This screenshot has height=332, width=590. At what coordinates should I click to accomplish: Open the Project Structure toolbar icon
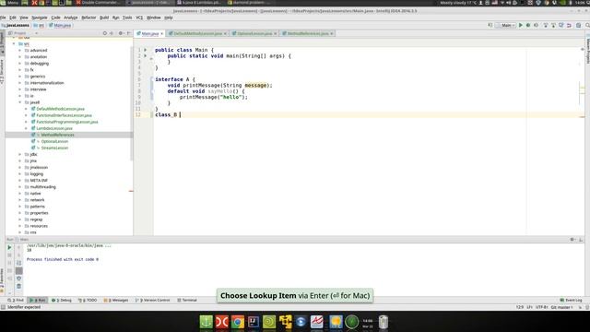point(578,25)
